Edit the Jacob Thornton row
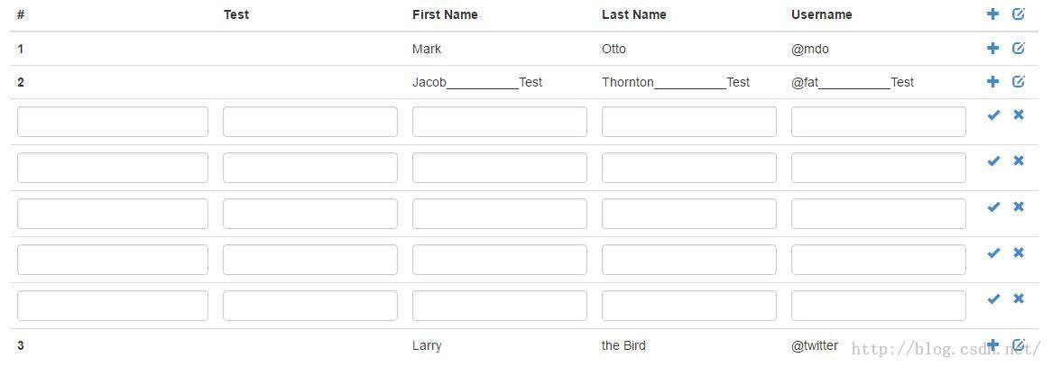The height and width of the screenshot is (367, 1052). tap(1019, 82)
